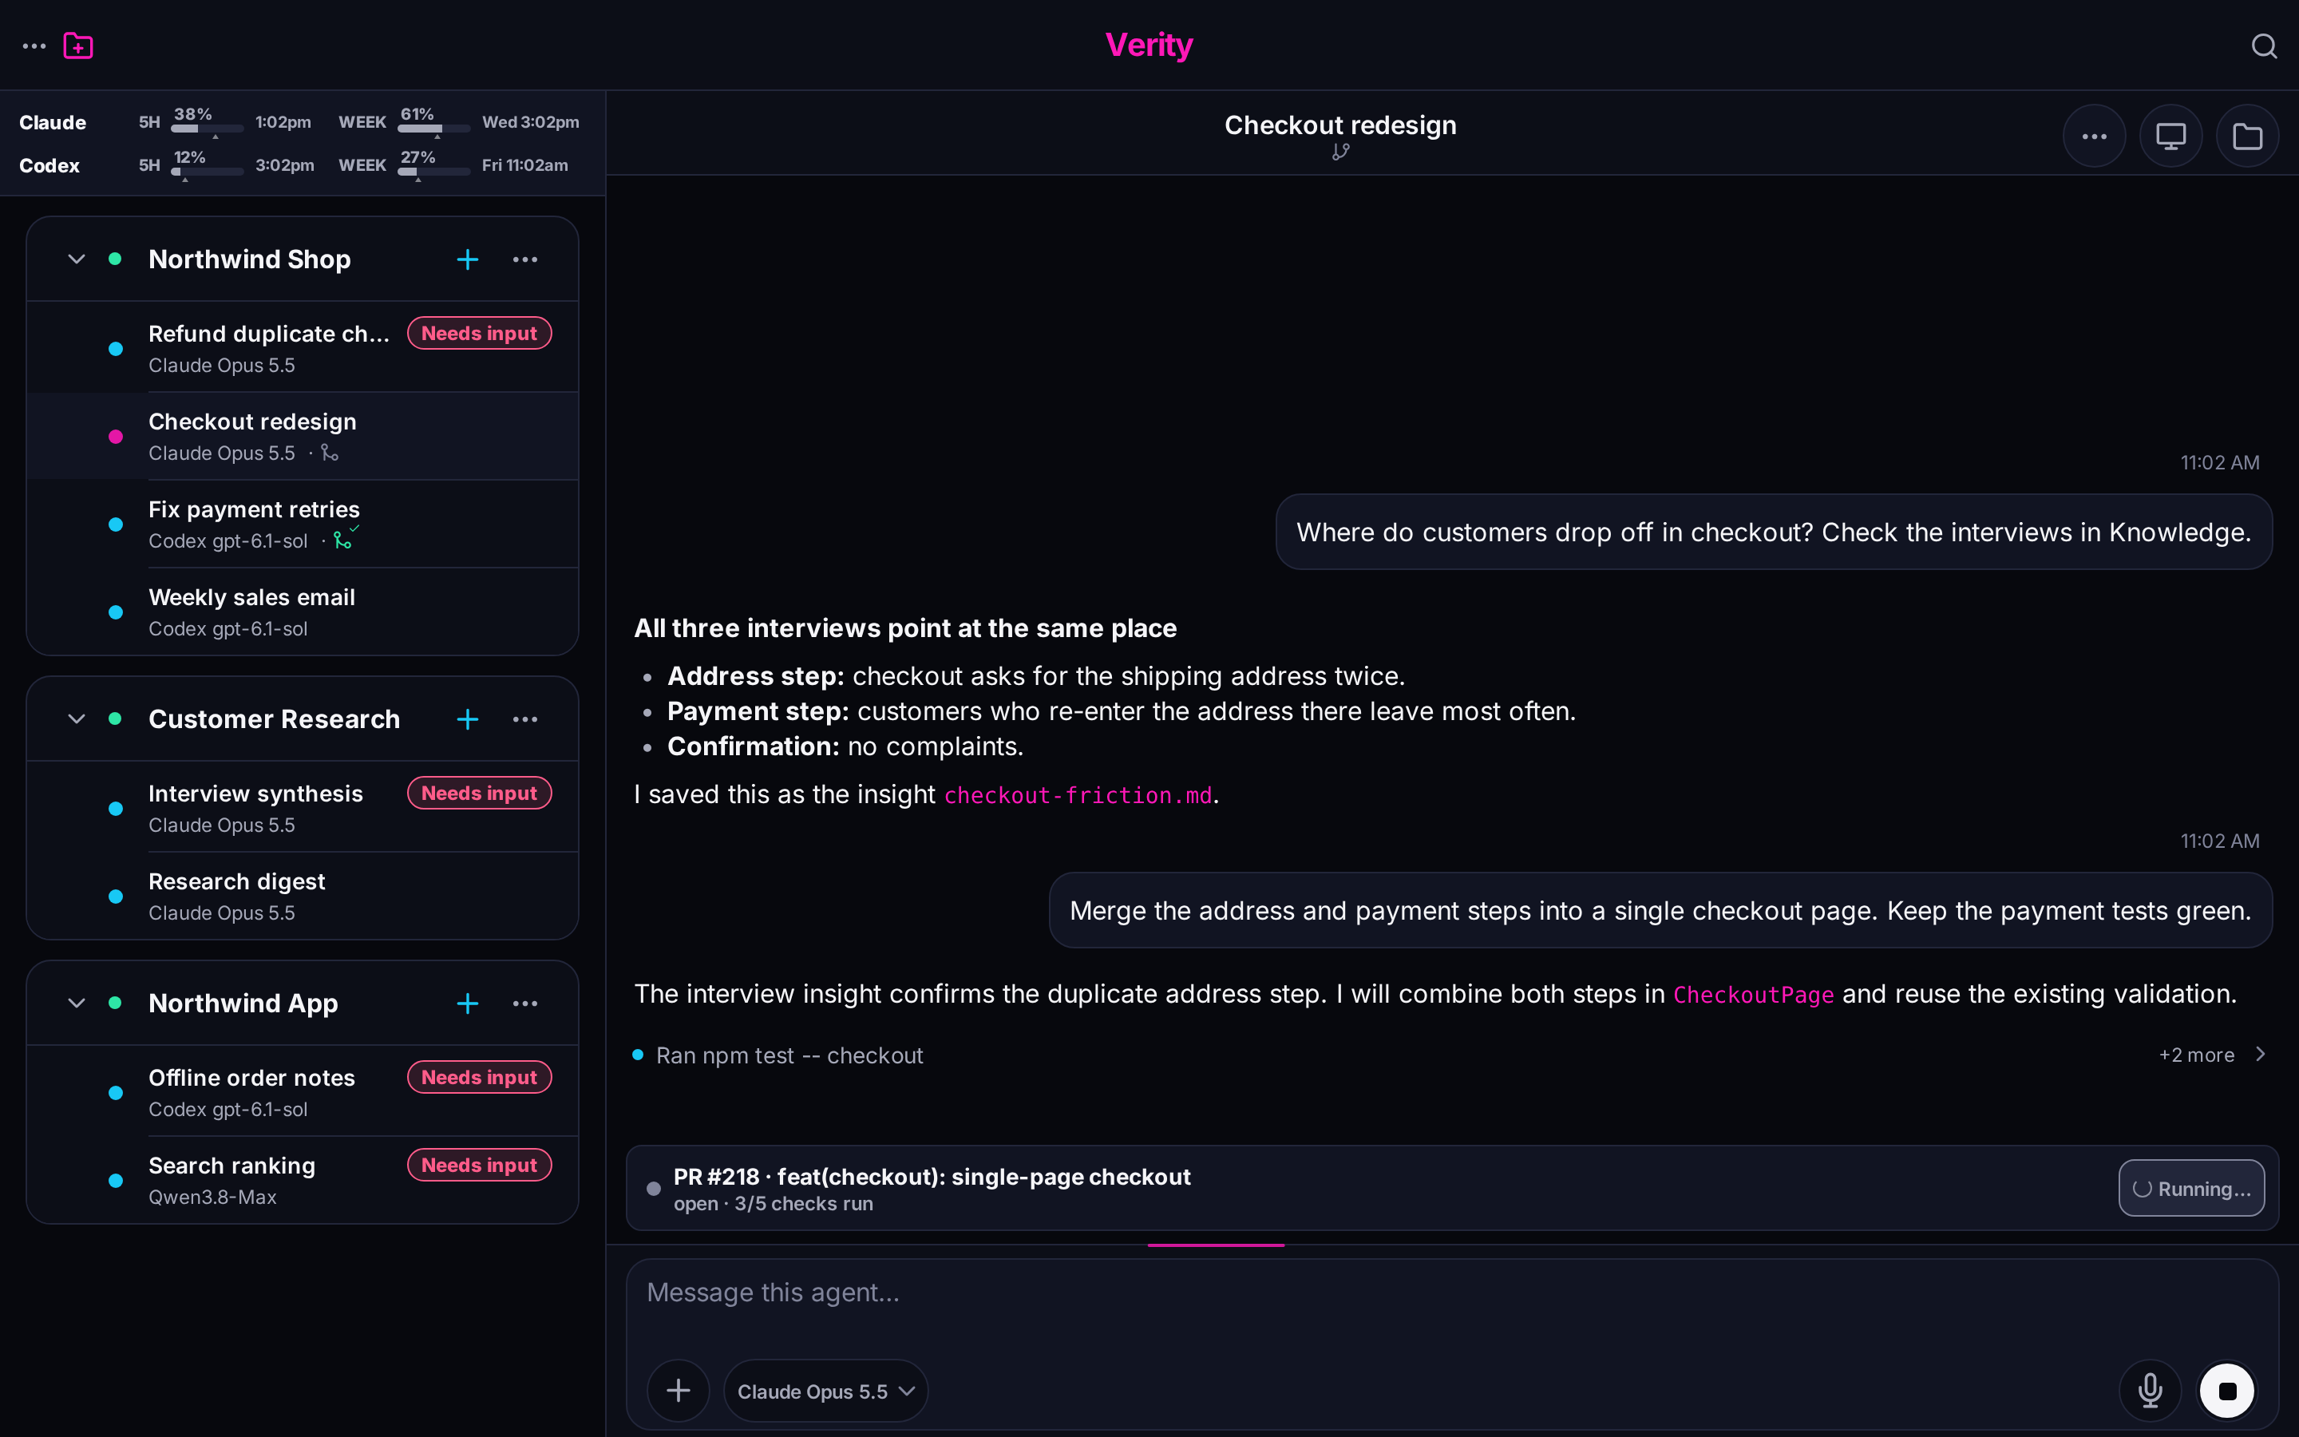Open the Claude Opus 5.5 model dropdown
Viewport: 2299px width, 1437px height.
click(825, 1391)
